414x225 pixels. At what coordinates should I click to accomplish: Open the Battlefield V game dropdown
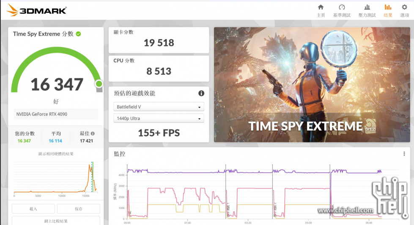coord(159,107)
